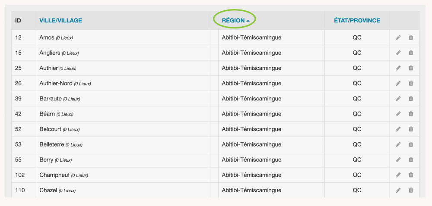Open edit pencil for Barraute row
Image resolution: width=432 pixels, height=206 pixels.
tap(398, 99)
